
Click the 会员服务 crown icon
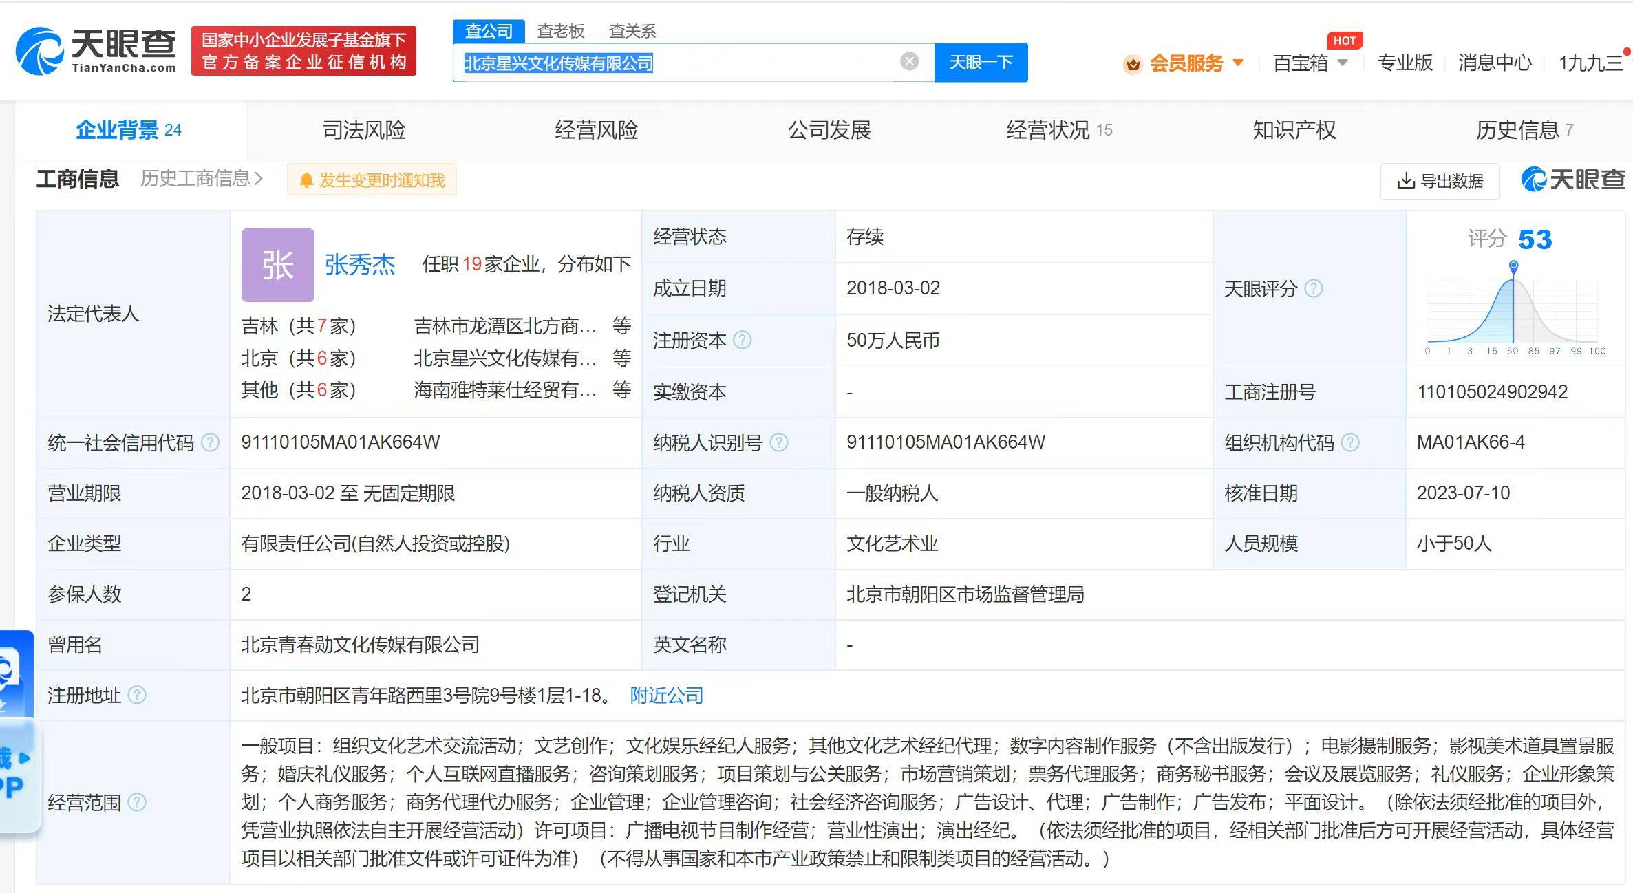[1133, 64]
